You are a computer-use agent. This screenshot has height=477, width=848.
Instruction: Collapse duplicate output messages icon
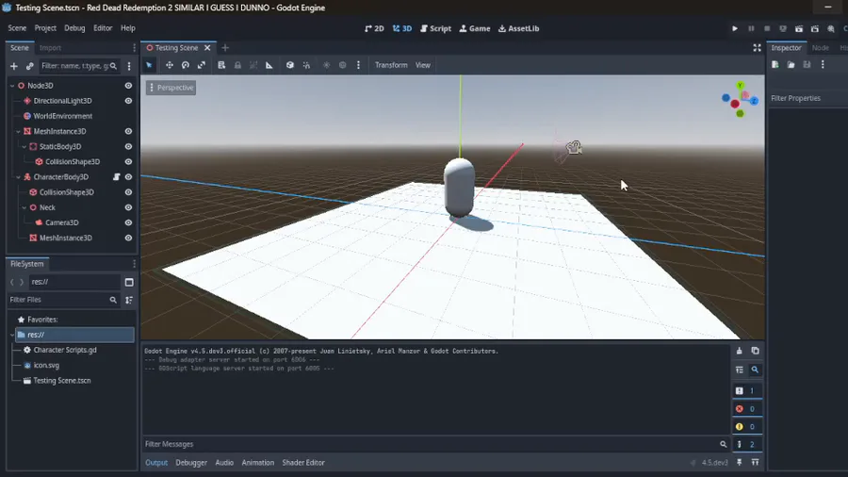(740, 370)
